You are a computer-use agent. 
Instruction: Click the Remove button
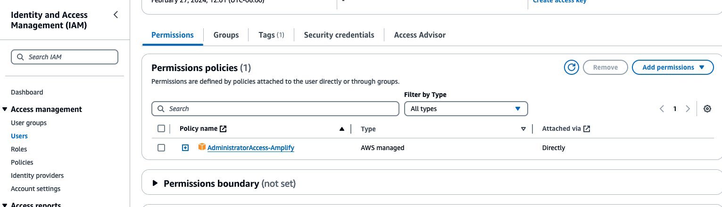tap(606, 67)
